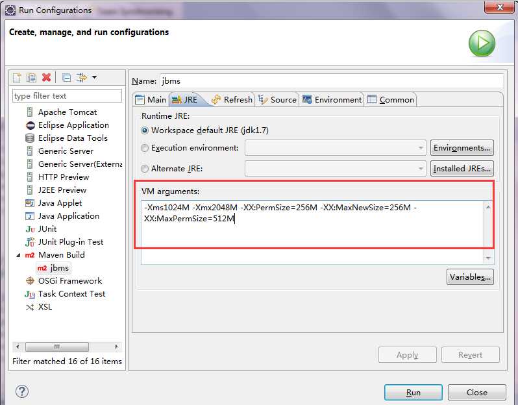
Task: Open the Execution environment dropdown
Action: 421,148
